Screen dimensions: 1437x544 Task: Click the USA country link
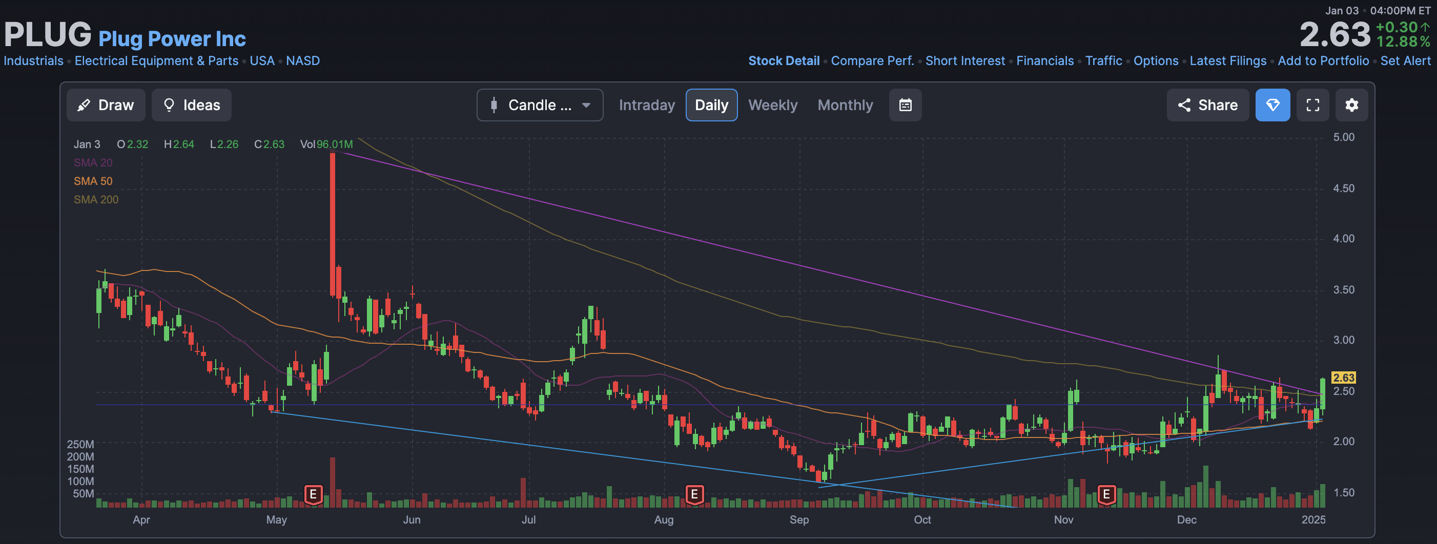click(262, 61)
